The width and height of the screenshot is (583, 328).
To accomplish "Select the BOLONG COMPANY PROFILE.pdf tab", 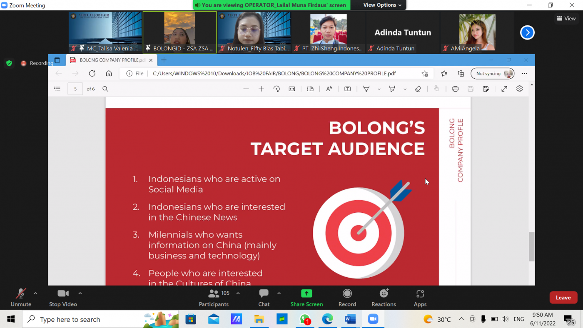I will (110, 60).
